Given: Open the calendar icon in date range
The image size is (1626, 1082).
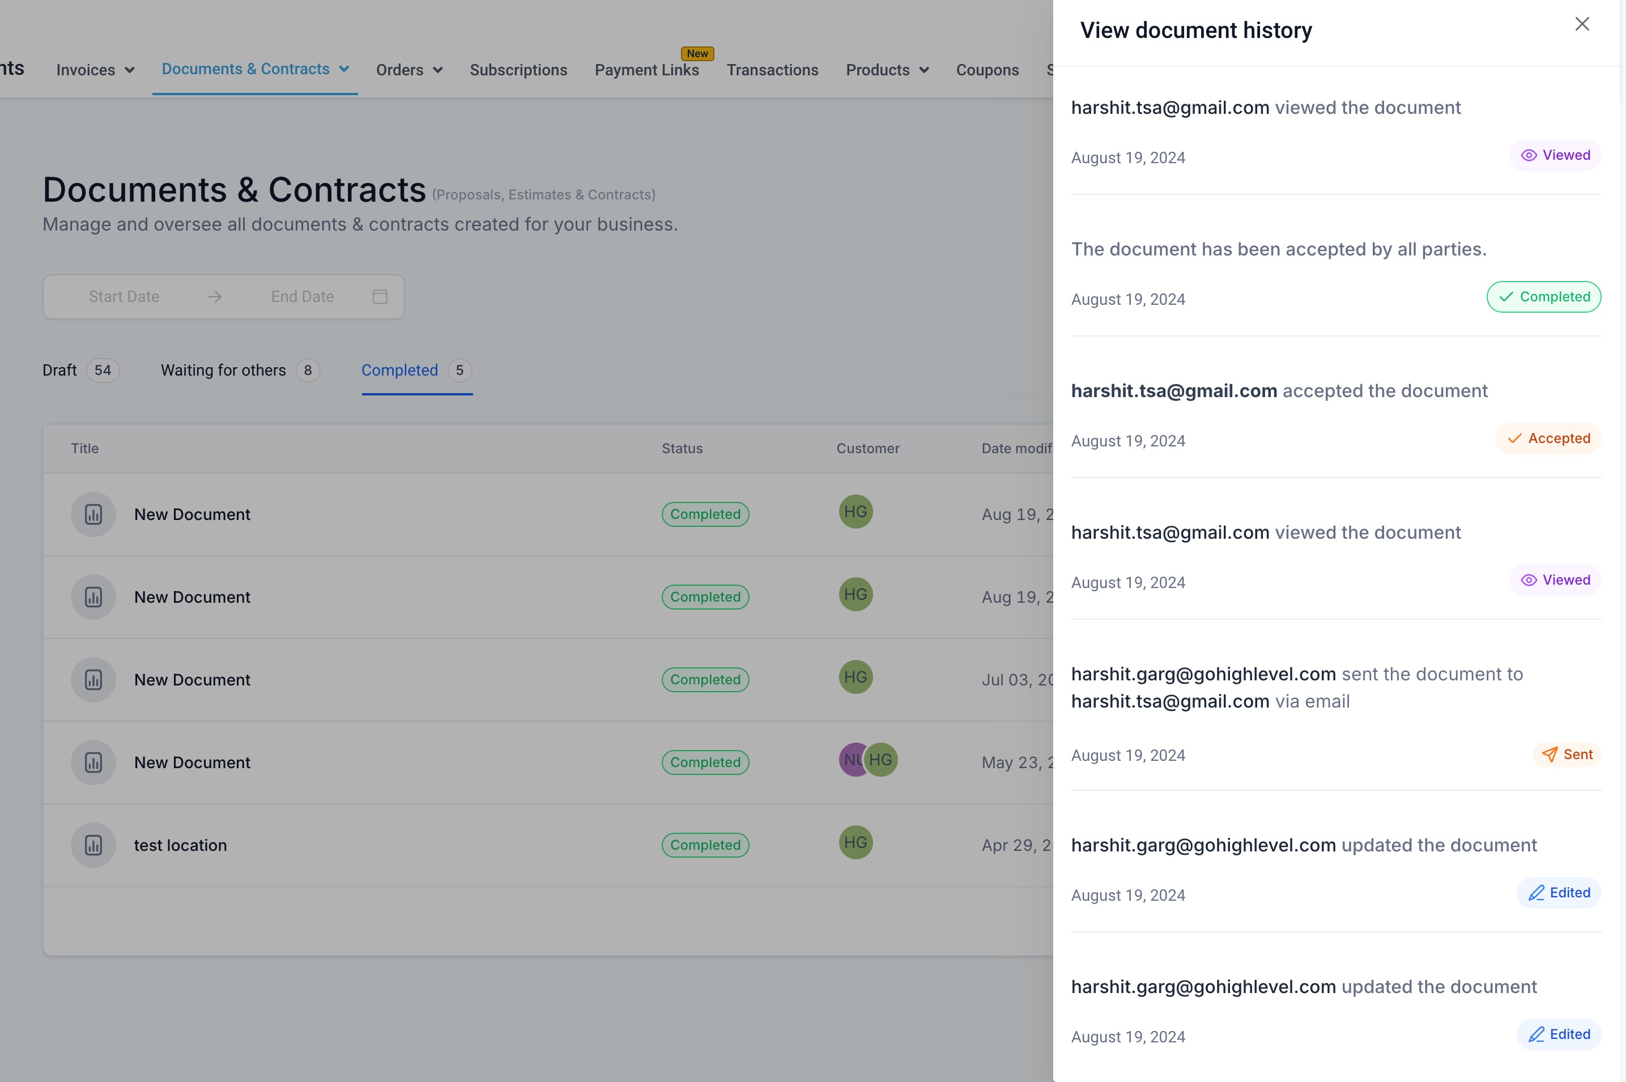Looking at the screenshot, I should coord(380,297).
